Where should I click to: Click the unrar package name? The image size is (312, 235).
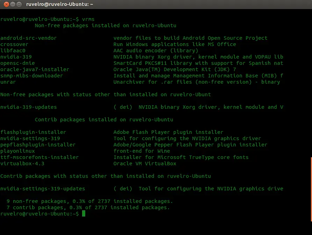(x=8, y=82)
